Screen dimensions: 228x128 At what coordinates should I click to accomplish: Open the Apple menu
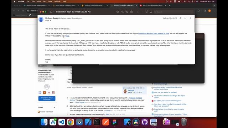(x=15, y=1)
